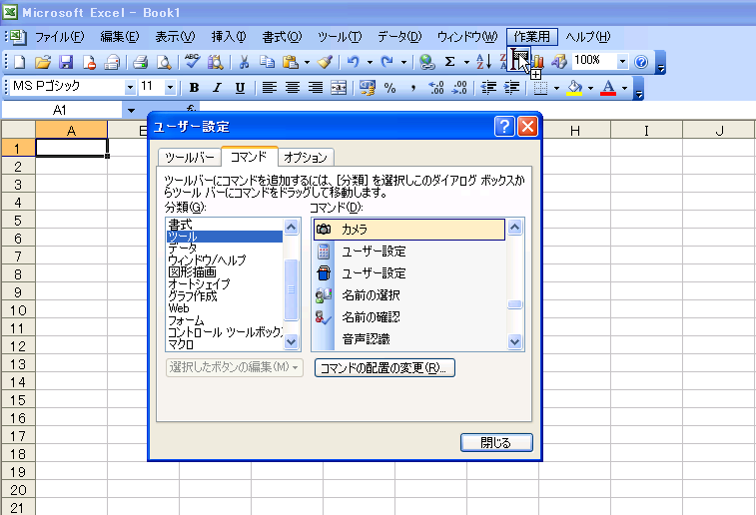This screenshot has height=515, width=756.
Task: Undo the last action
Action: (354, 62)
